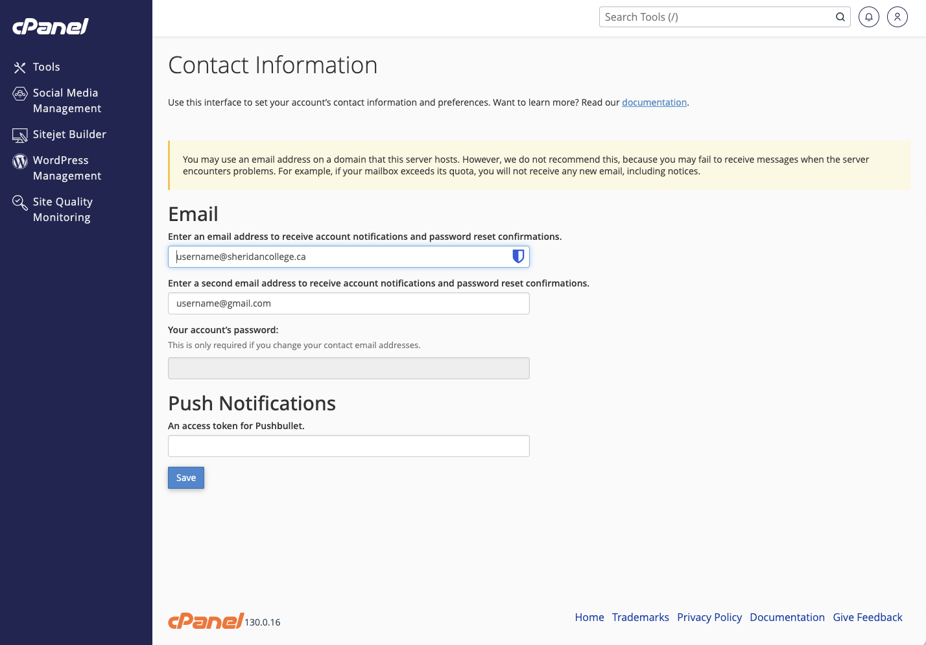Screen dimensions: 926x645
Task: Click the Tools wrench icon
Action: (20, 67)
